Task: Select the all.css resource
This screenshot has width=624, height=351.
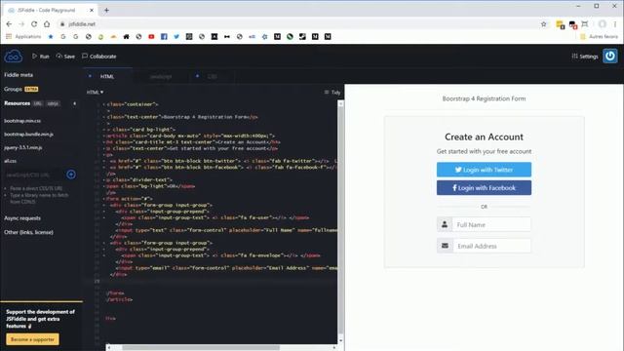Action: point(11,161)
